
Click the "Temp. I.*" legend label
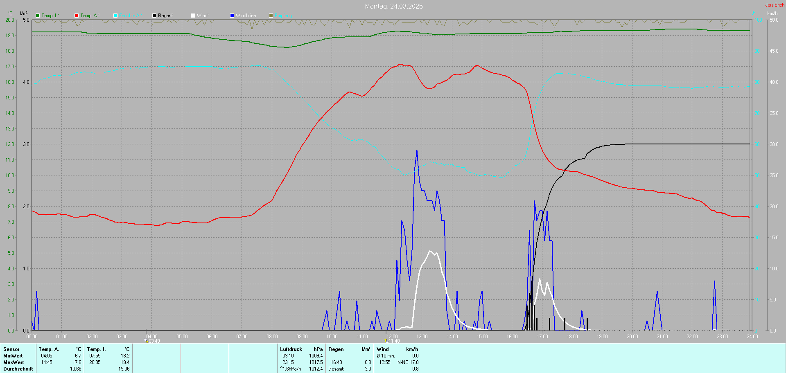click(50, 16)
